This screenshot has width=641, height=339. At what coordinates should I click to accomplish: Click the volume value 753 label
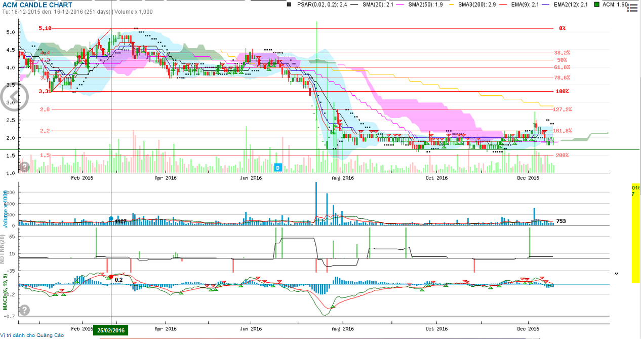point(561,221)
